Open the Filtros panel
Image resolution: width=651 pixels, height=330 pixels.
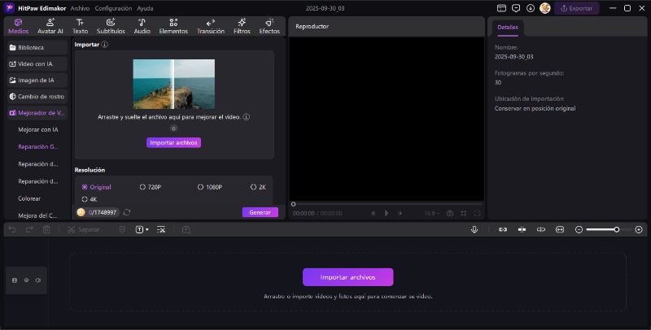(x=242, y=26)
